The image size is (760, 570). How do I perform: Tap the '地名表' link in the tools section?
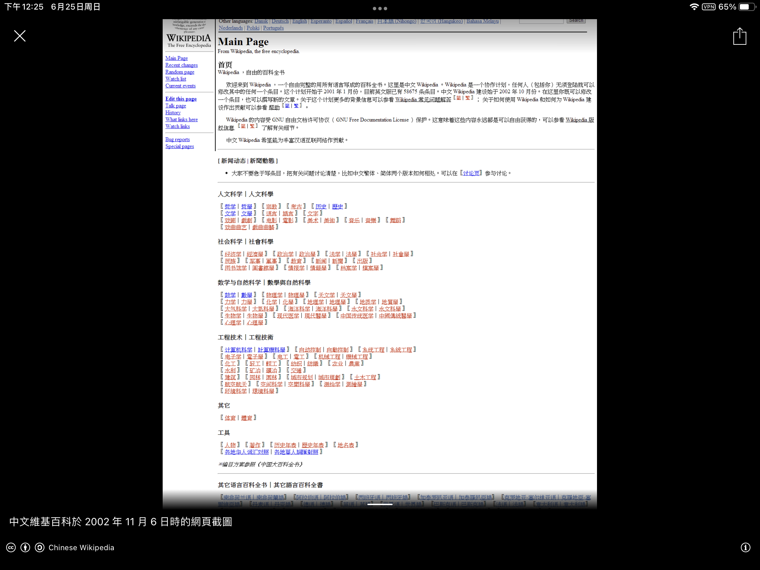[345, 445]
